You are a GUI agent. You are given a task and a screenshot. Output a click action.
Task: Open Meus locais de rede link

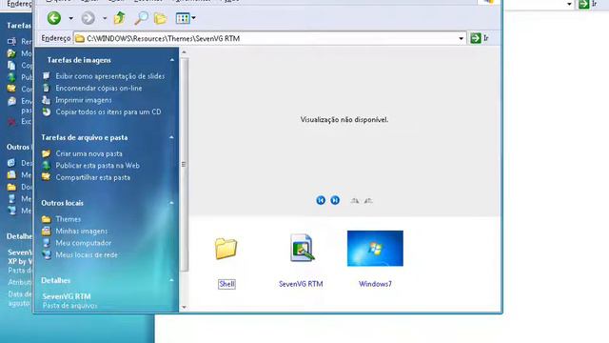click(x=87, y=254)
